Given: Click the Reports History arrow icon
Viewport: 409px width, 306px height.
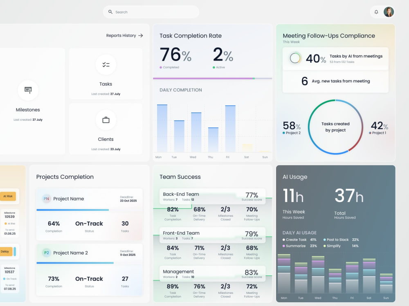Looking at the screenshot, I should [x=141, y=35].
